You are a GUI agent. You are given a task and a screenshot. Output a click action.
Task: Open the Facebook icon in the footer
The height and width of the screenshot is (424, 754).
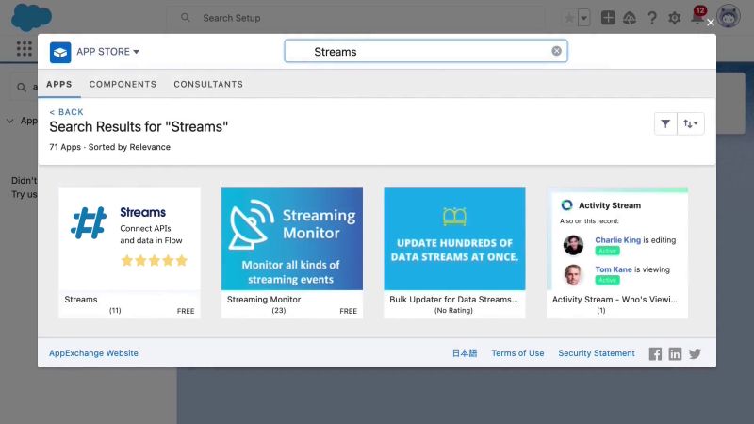pyautogui.click(x=655, y=354)
